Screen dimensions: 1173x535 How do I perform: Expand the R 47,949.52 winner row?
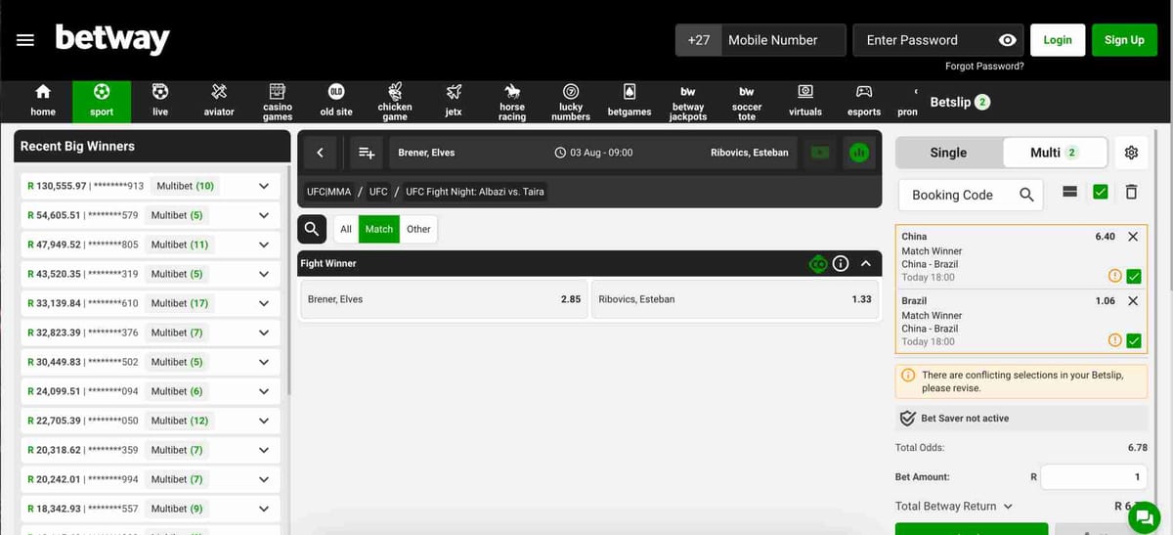click(263, 245)
